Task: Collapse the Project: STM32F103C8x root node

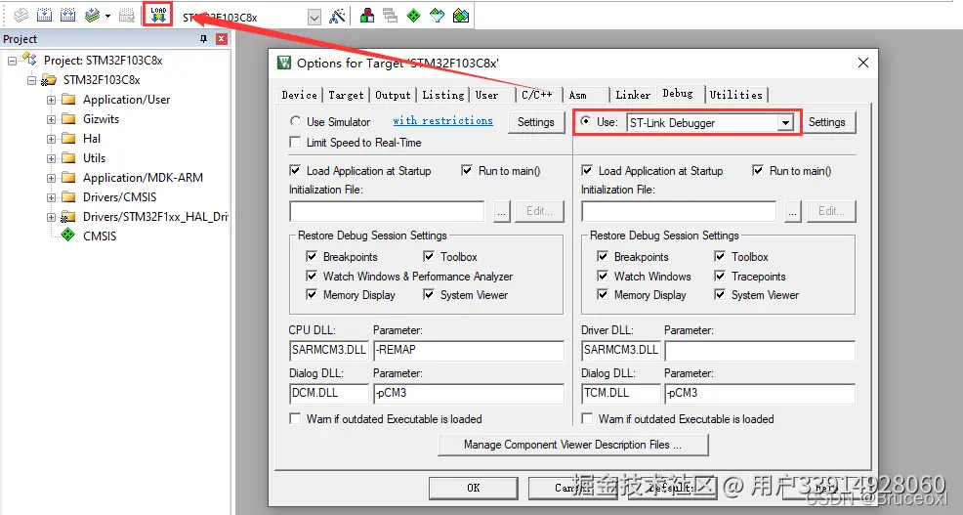Action: pyautogui.click(x=12, y=61)
